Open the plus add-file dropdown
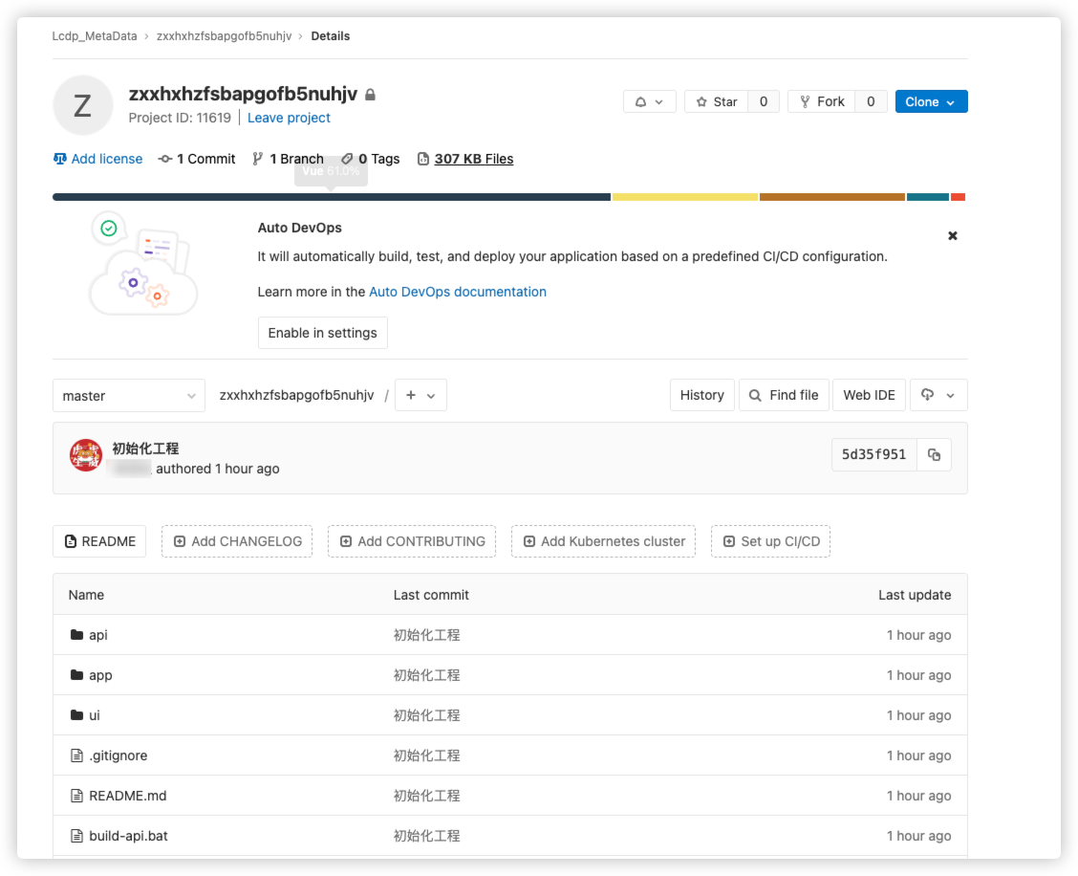Viewport: 1078px width, 876px height. click(x=420, y=395)
